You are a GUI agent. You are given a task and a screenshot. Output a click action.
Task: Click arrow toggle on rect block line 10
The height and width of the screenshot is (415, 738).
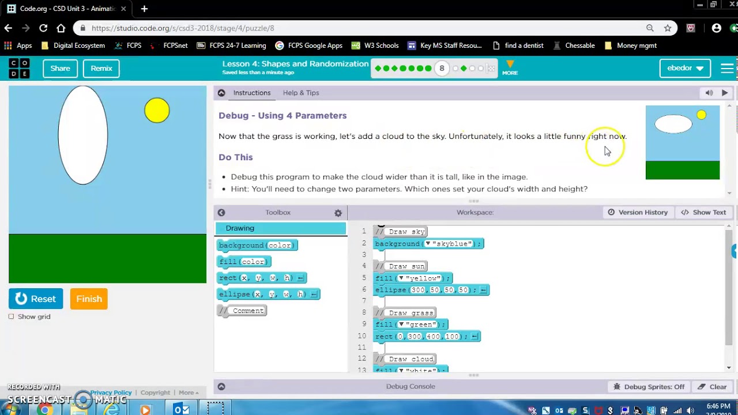coord(476,336)
